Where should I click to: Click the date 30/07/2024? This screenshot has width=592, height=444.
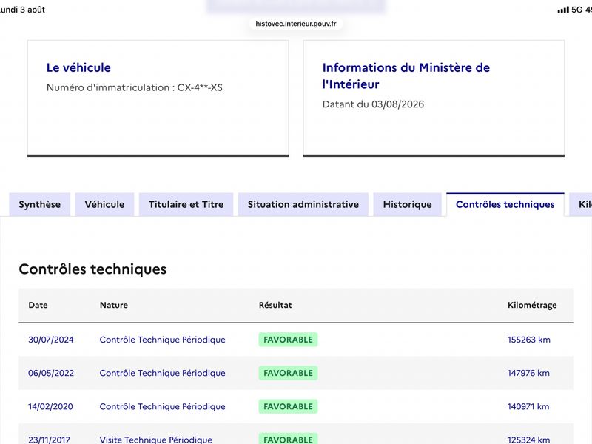tap(51, 340)
